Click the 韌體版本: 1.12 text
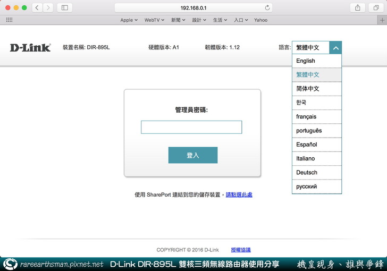This screenshot has width=387, height=271. coord(222,47)
